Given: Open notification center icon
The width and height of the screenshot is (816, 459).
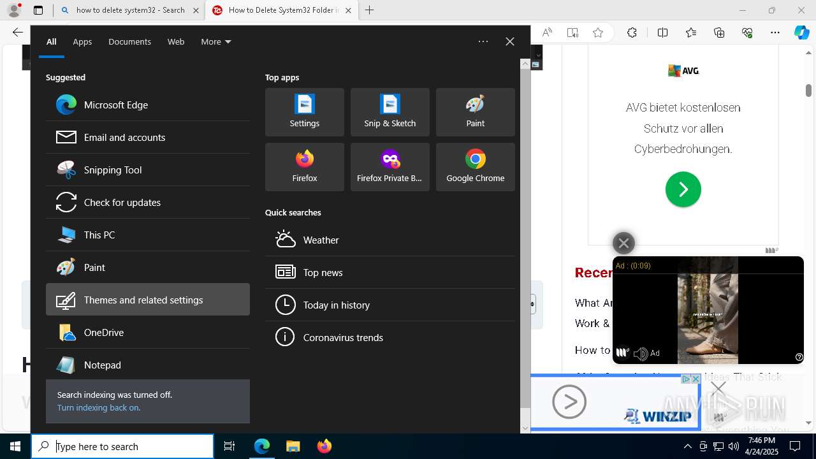Looking at the screenshot, I should point(795,446).
